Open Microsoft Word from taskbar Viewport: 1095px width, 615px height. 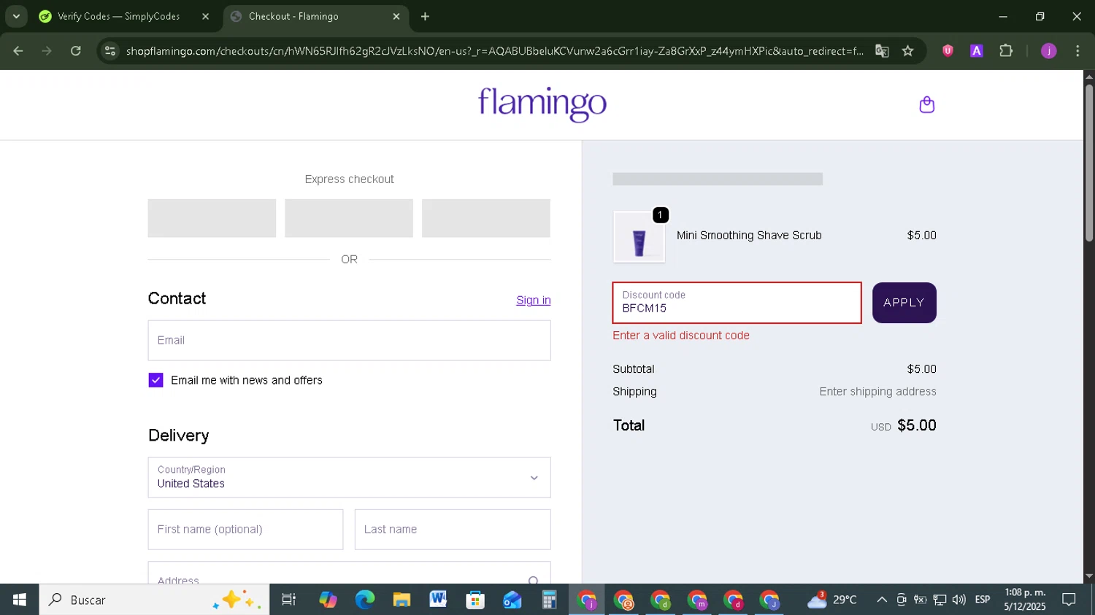point(438,600)
